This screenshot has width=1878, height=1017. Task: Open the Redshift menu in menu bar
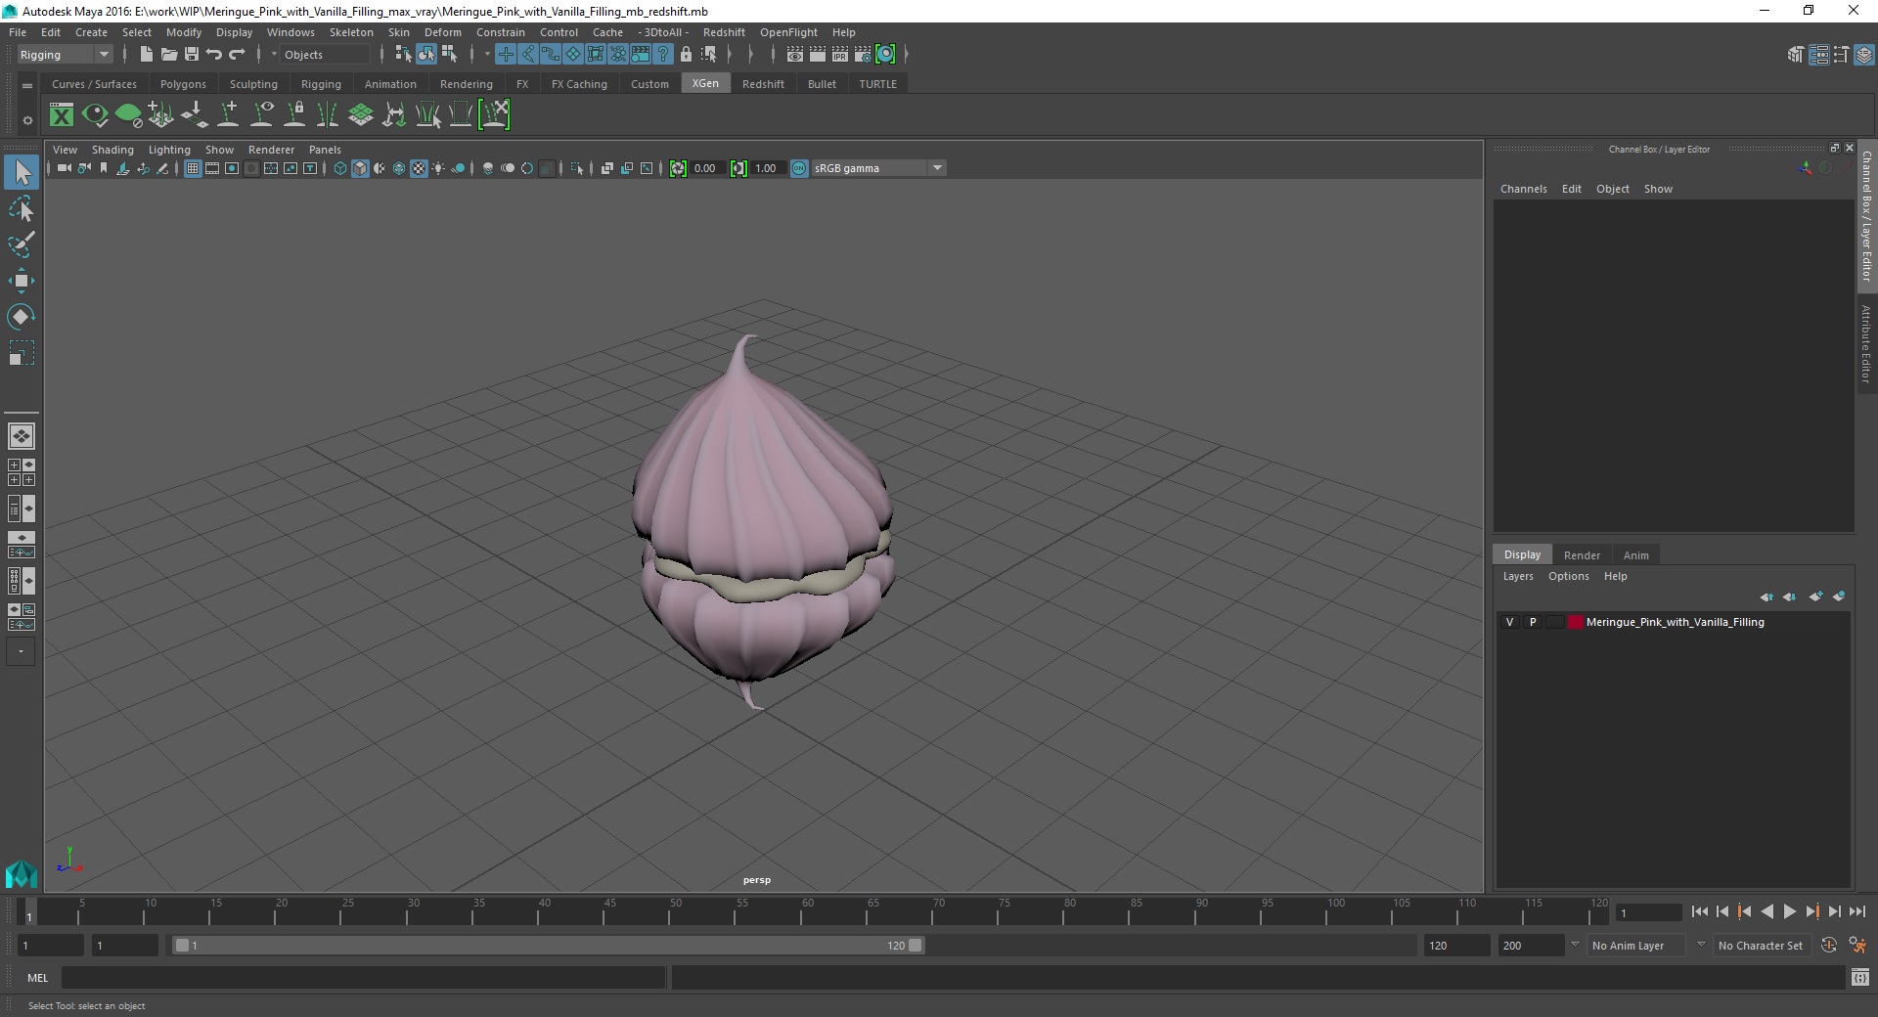click(724, 32)
